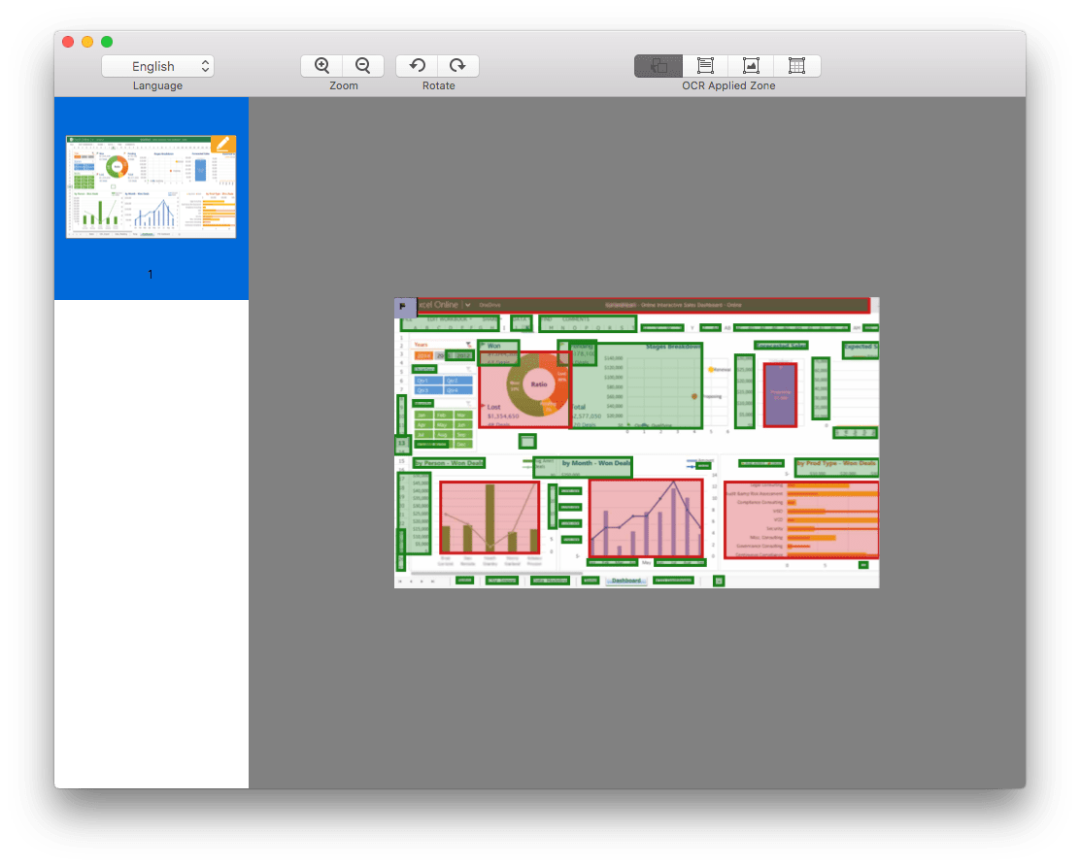This screenshot has height=866, width=1080.
Task: Click the zoom out magnifier button
Action: tap(363, 65)
